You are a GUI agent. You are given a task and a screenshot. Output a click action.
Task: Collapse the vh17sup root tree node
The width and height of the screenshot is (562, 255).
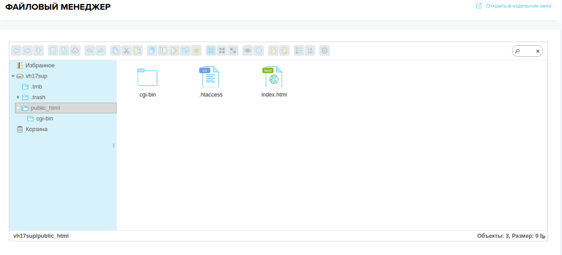[13, 76]
